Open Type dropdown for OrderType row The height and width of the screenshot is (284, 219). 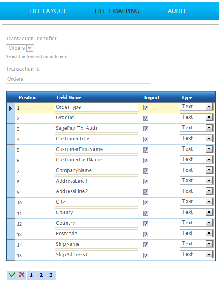[x=209, y=107]
